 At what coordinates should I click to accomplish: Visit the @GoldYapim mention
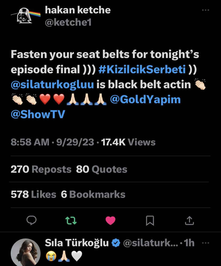145,100
